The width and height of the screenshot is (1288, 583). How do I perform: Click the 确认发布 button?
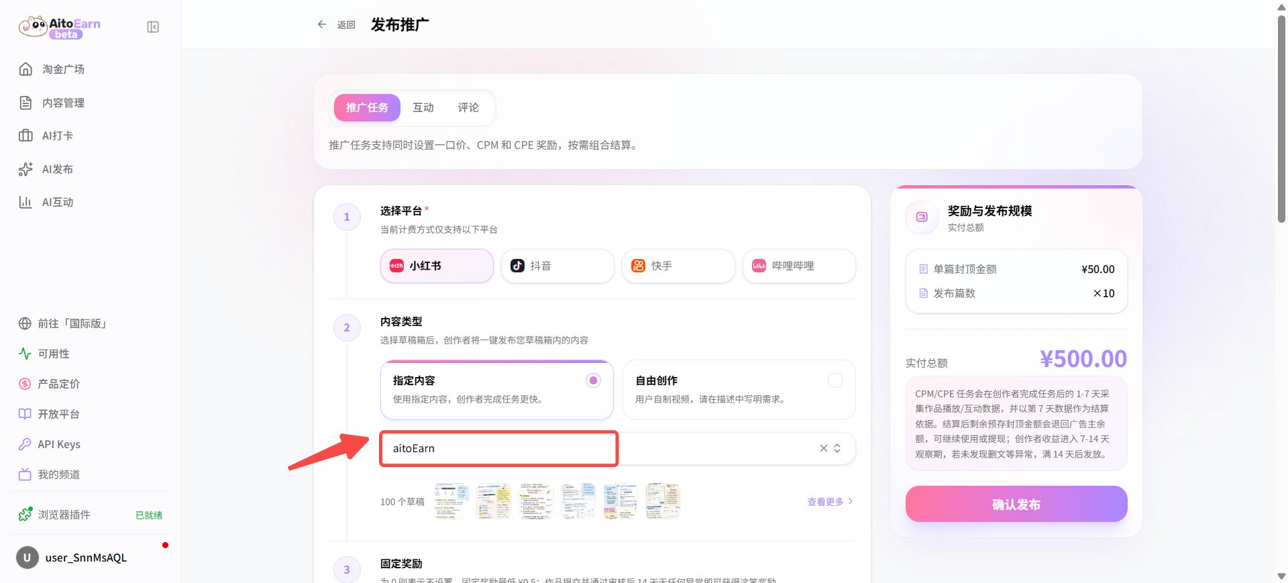point(1016,504)
